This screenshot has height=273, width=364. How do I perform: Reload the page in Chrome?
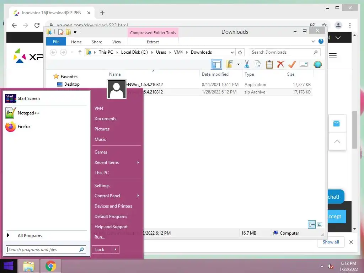pos(37,25)
